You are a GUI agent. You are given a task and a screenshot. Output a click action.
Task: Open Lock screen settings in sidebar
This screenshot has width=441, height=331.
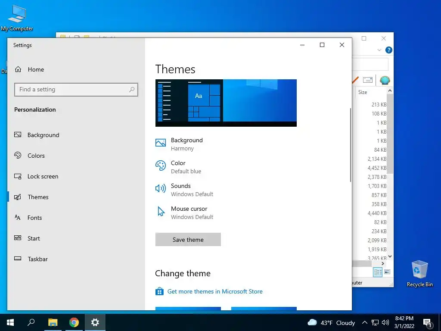pyautogui.click(x=36, y=176)
